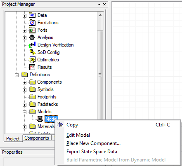Select the Results tree item
Screen dimensions: 182x166
[45, 67]
